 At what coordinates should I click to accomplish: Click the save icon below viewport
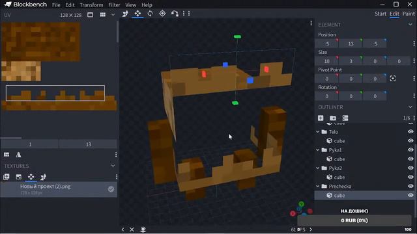click(143, 229)
